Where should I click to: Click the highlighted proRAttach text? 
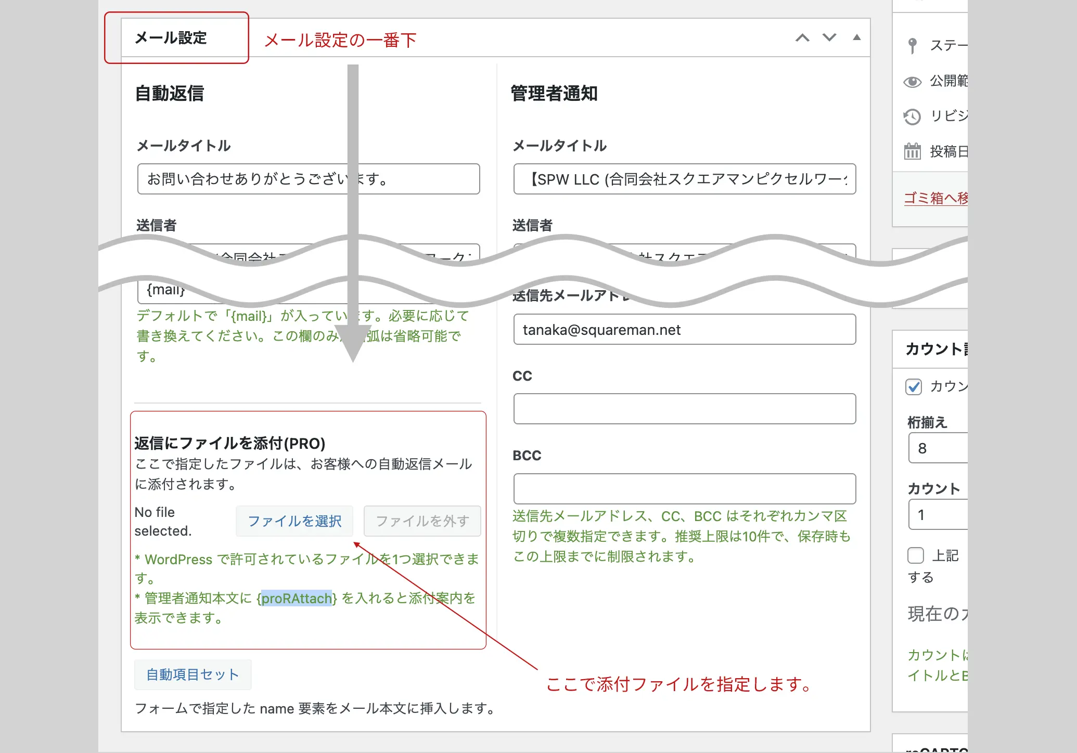296,599
